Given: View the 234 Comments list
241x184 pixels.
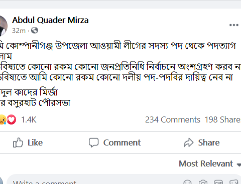Looking at the screenshot, I should (173, 119).
